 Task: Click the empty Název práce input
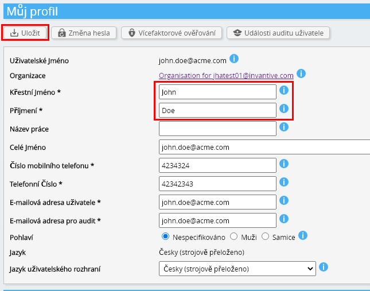click(217, 129)
